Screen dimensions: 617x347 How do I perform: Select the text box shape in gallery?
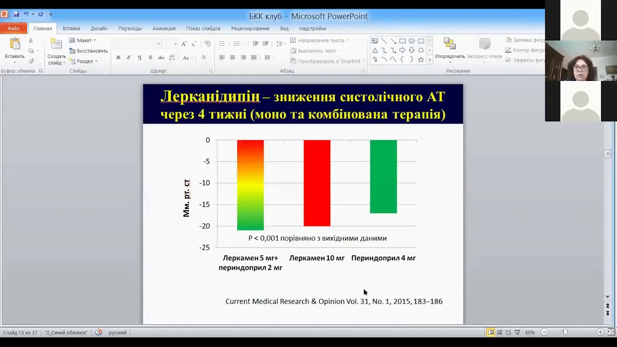point(375,41)
